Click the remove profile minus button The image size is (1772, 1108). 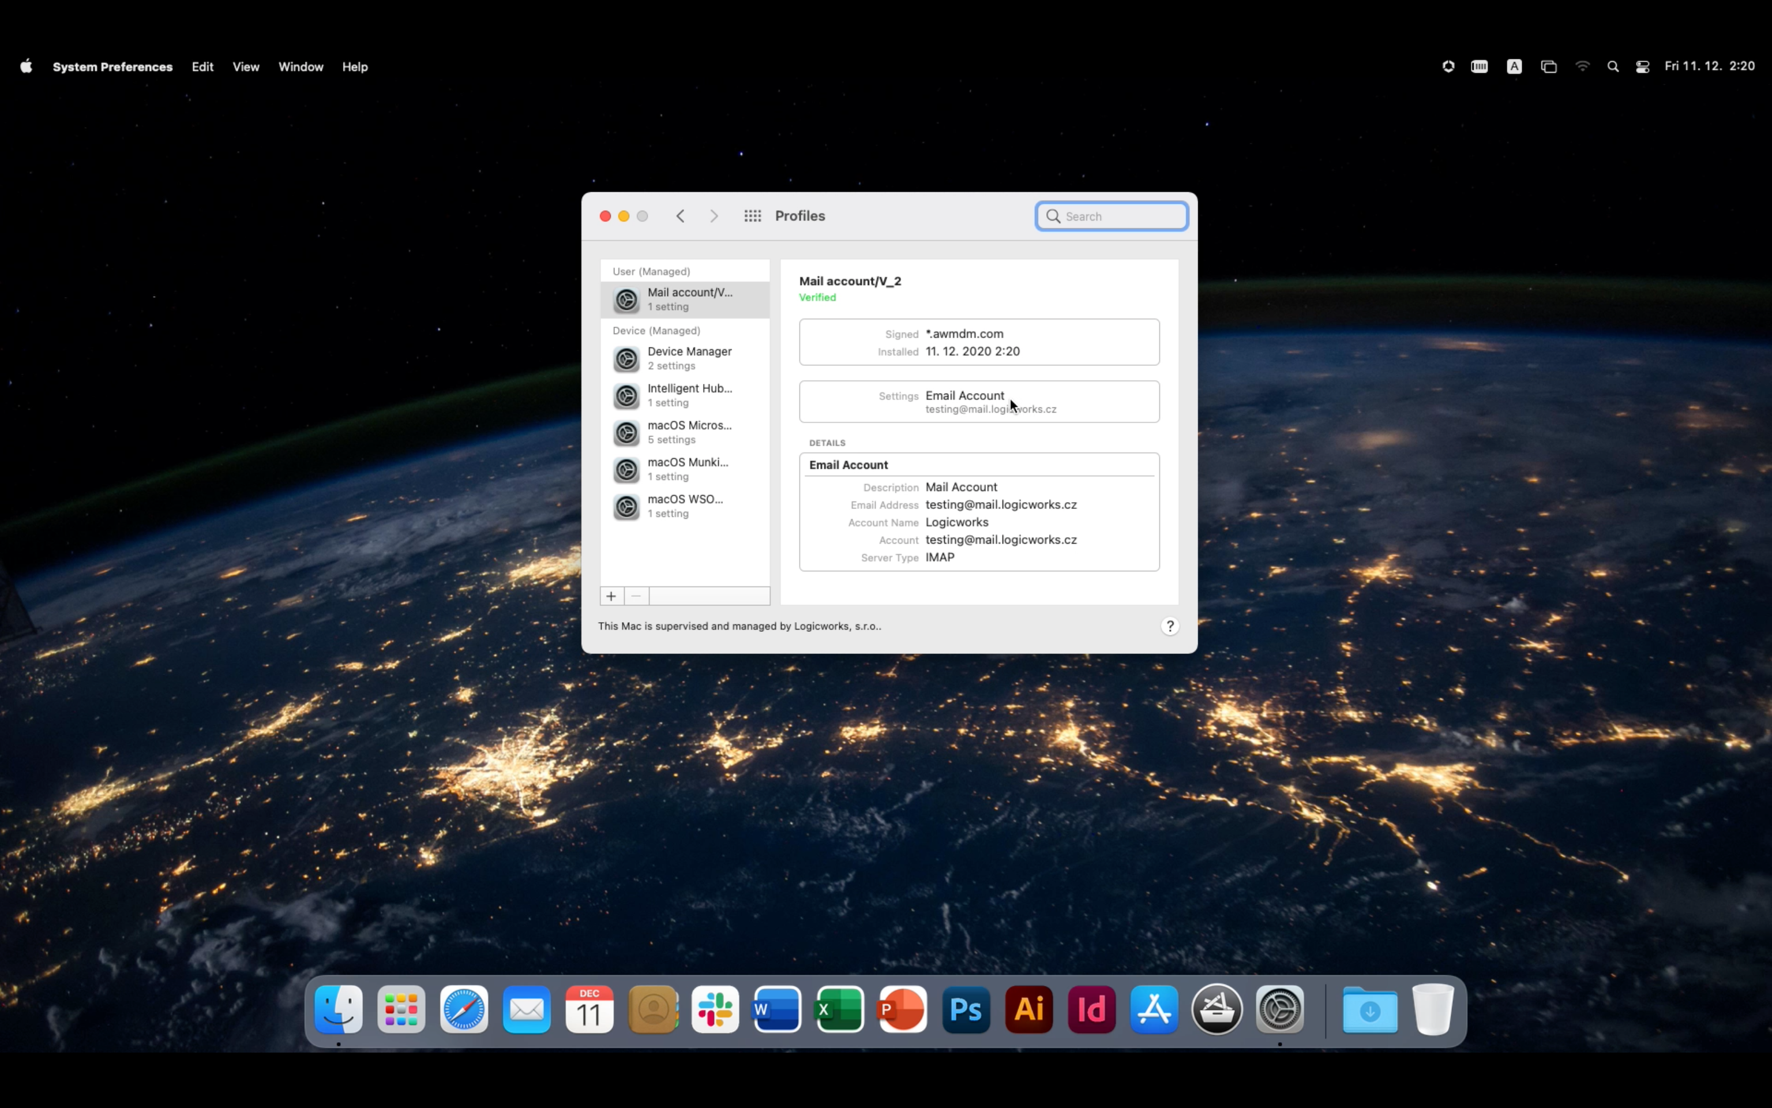[636, 596]
